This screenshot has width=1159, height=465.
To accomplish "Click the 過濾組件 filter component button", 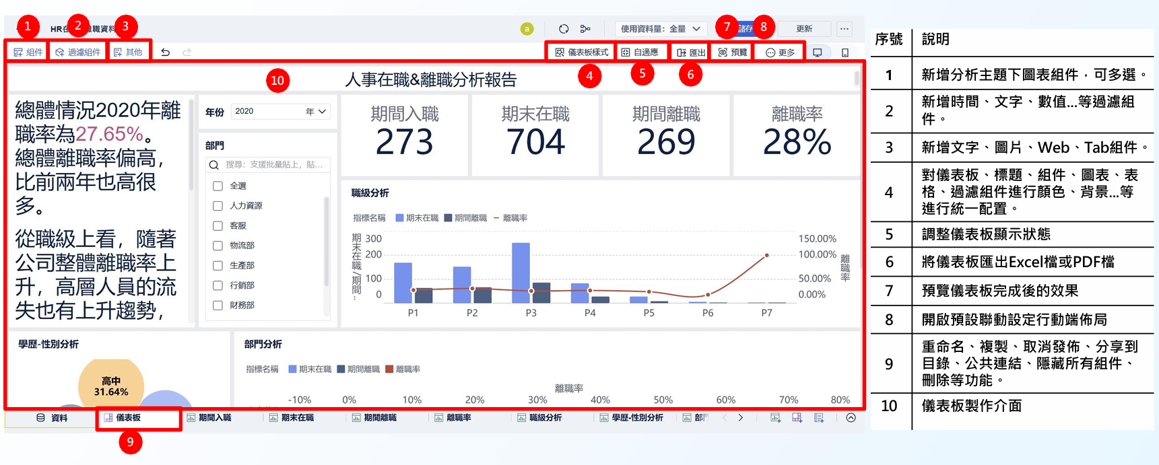I will point(78,52).
